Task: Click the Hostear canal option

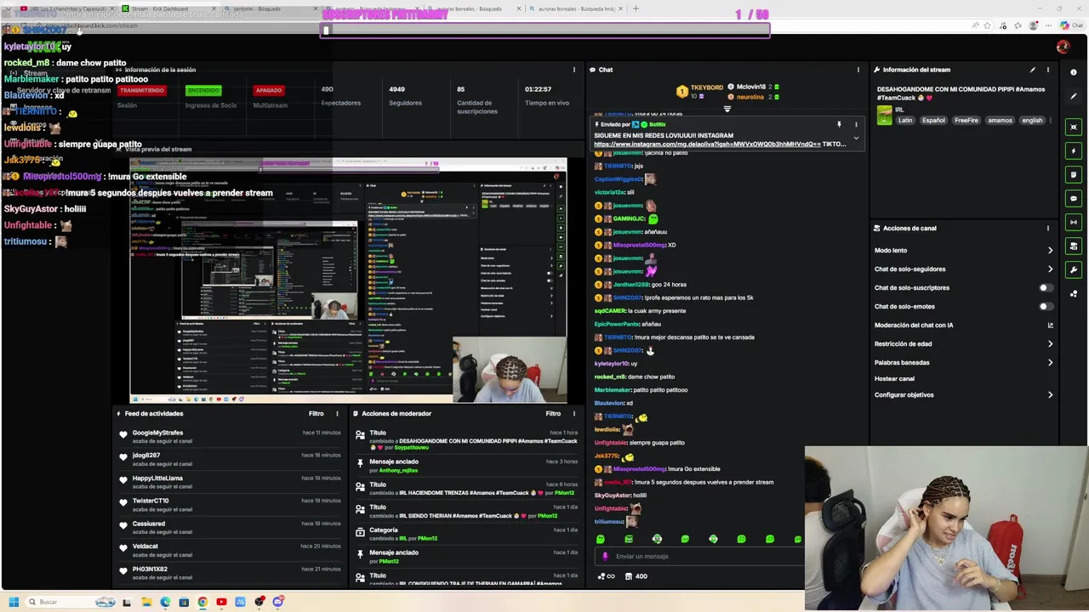Action: 894,378
